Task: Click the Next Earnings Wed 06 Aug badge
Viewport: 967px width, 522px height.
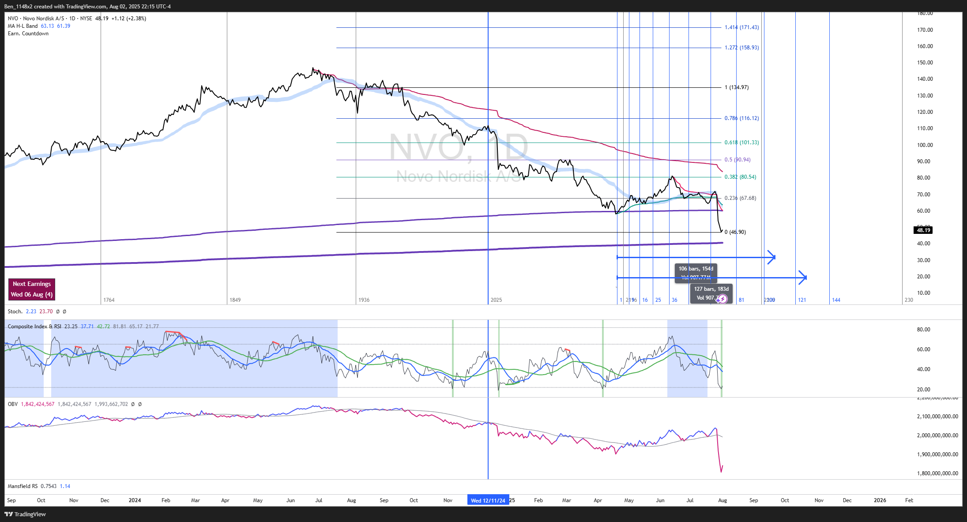Action: (31, 289)
